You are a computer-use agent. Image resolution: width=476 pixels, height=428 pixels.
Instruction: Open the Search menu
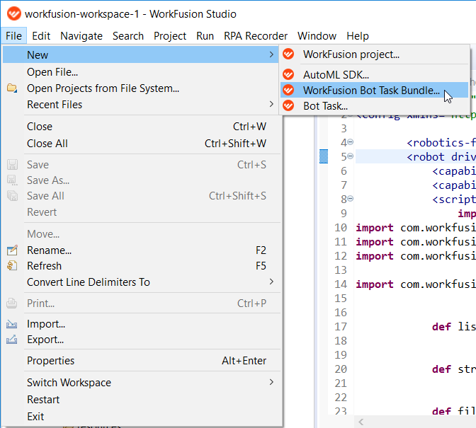(128, 36)
